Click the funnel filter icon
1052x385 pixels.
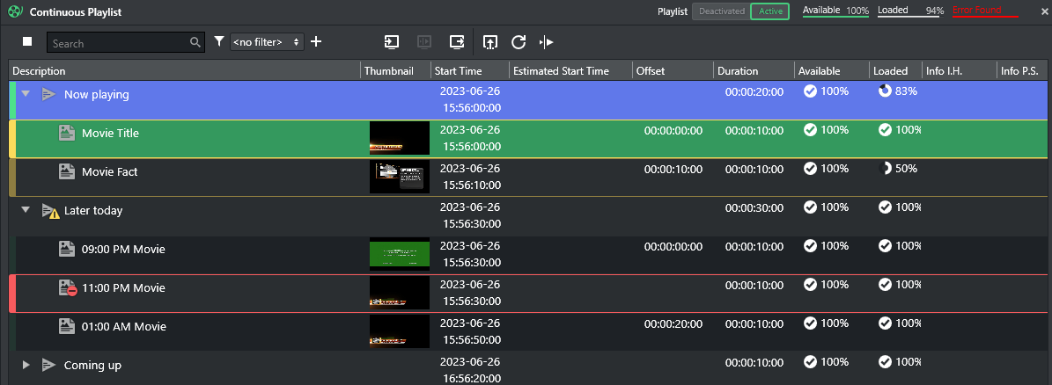pos(219,42)
